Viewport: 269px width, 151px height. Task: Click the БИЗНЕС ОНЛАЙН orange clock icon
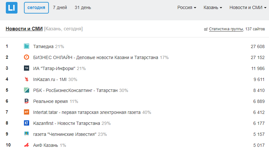point(27,57)
